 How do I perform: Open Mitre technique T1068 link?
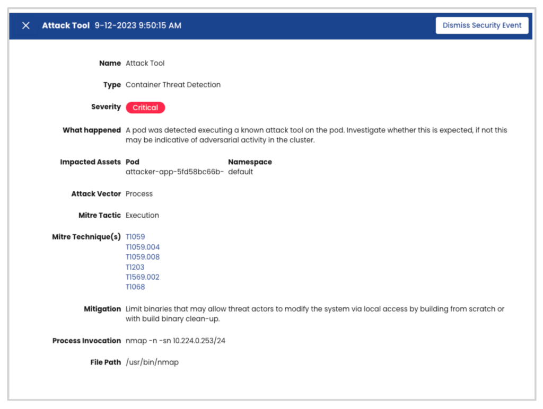click(x=135, y=287)
